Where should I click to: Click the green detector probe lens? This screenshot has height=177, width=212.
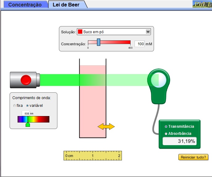[x=159, y=80]
